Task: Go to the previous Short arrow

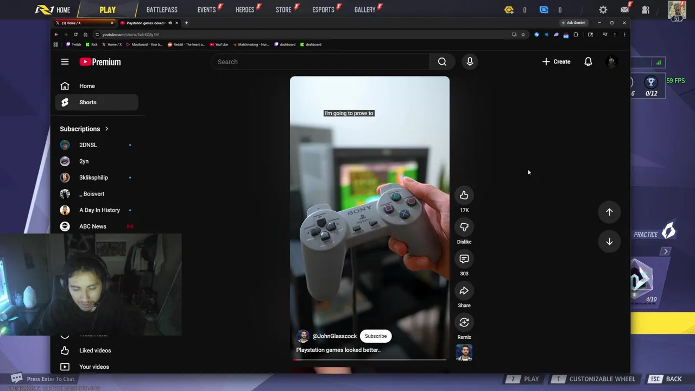Action: click(x=609, y=212)
